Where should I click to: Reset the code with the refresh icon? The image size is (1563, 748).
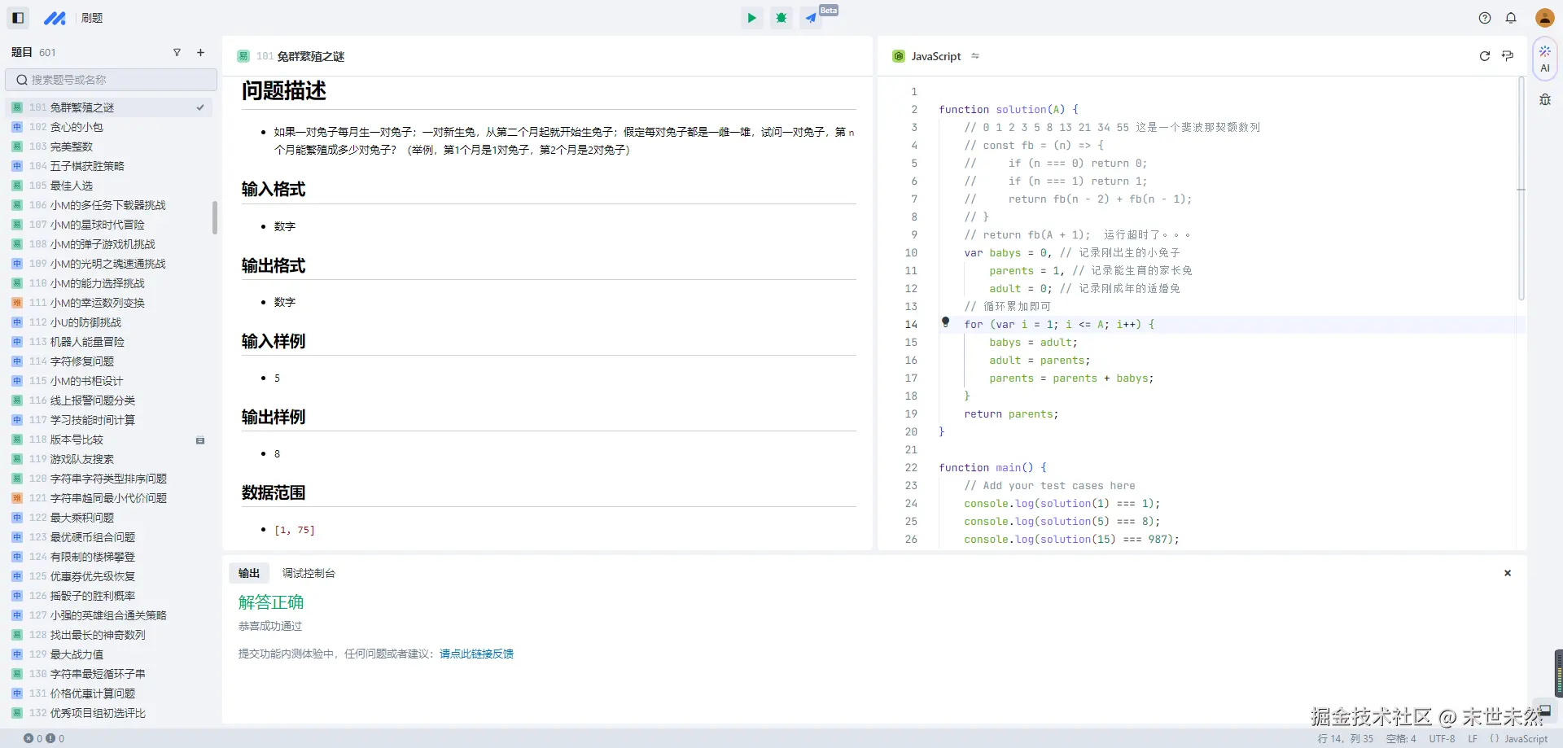point(1484,56)
